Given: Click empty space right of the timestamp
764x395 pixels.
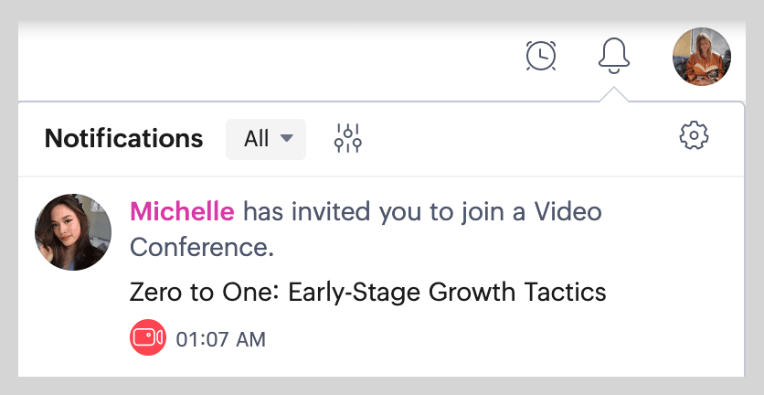Looking at the screenshot, I should [x=503, y=340].
